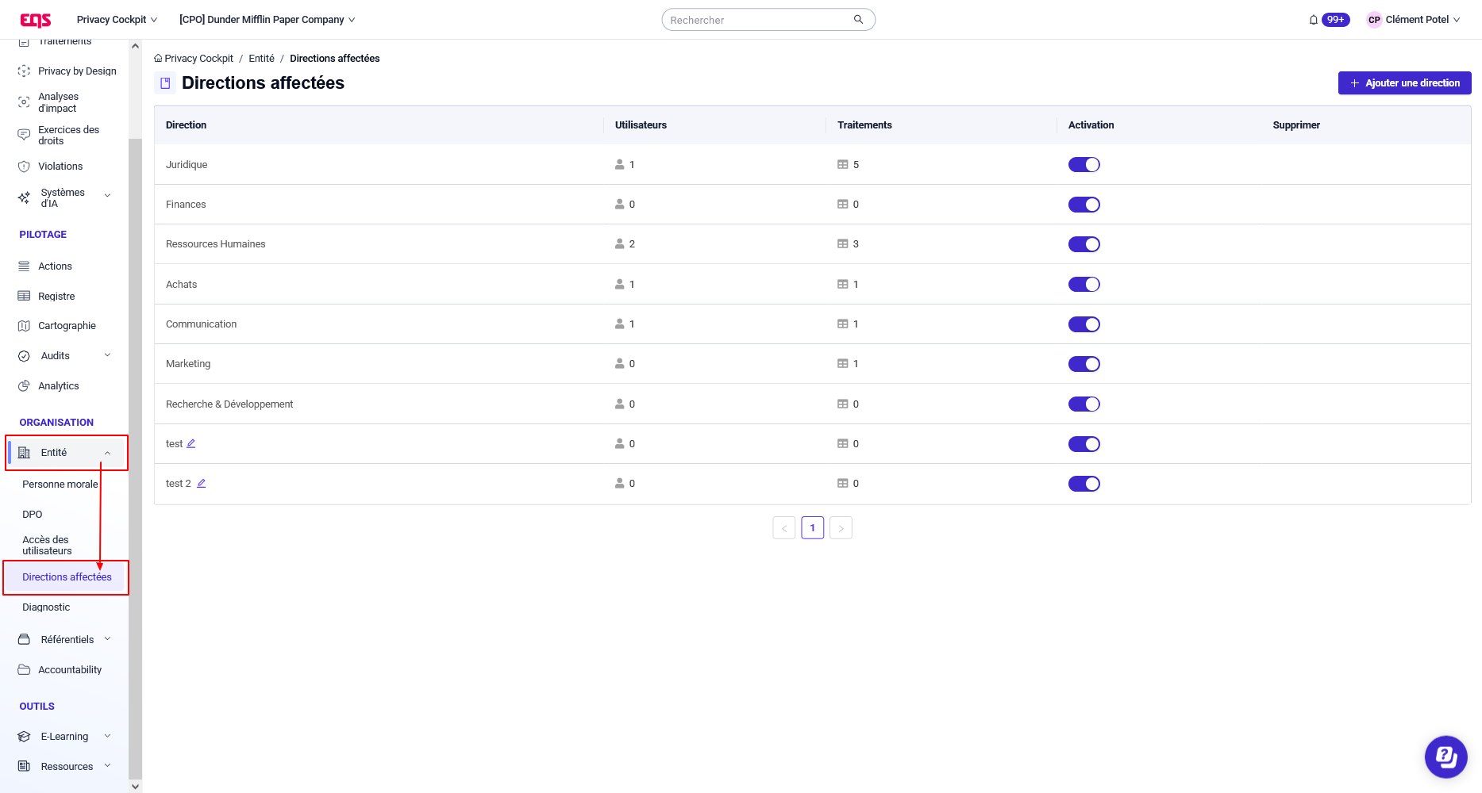Click the Audits checkmark icon
The image size is (1482, 793).
(x=24, y=356)
